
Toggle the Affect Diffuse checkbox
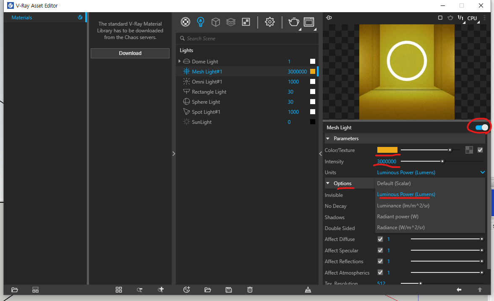click(x=380, y=239)
